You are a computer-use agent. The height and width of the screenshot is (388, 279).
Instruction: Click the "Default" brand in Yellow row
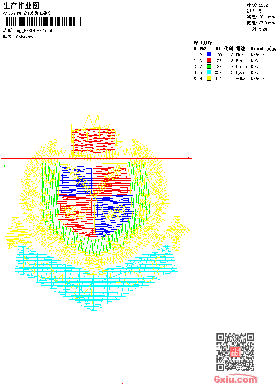point(257,79)
